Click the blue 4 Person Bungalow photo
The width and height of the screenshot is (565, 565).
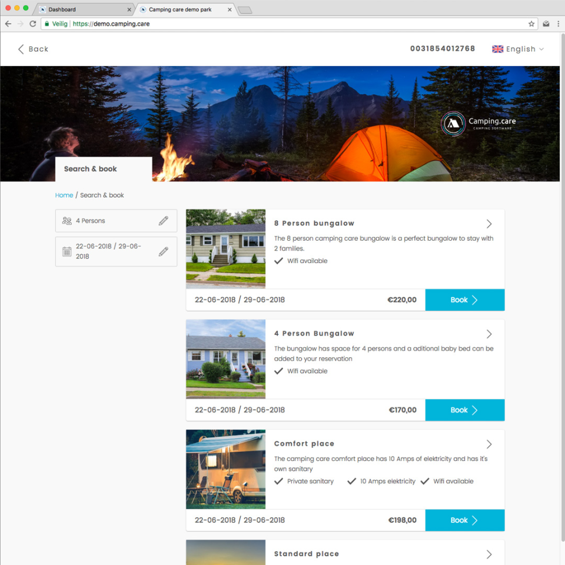click(x=225, y=359)
